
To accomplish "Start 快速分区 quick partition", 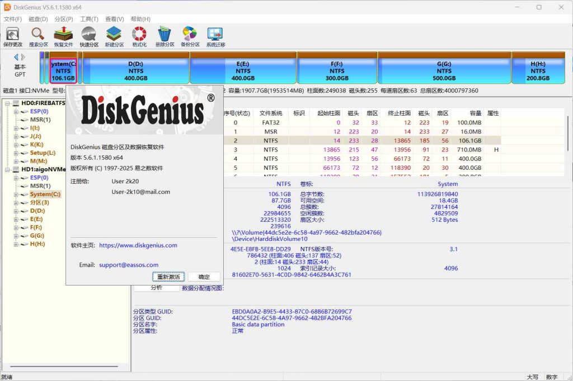I will [89, 37].
